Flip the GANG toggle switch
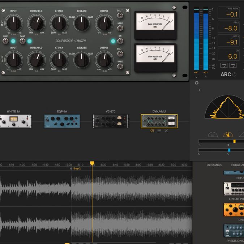 (22, 41)
